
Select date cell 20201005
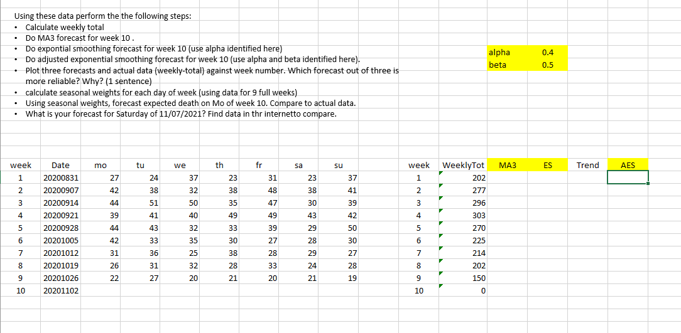[x=61, y=240]
